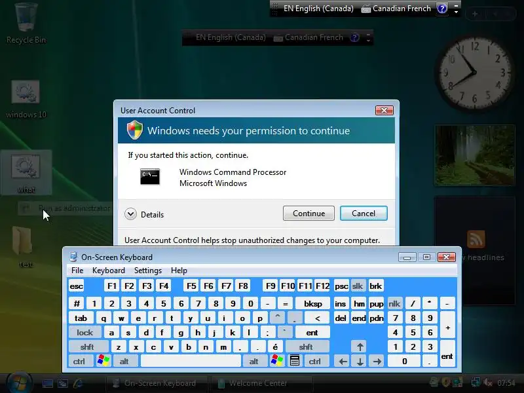524x393 pixels.
Task: Click the esc key on the keyboard
Action: tap(77, 286)
